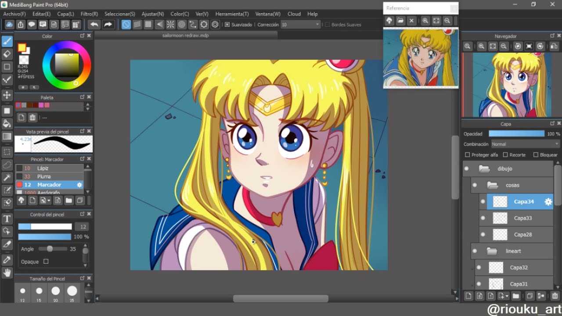Select the Bucket fill tool
The height and width of the screenshot is (316, 562).
click(x=7, y=123)
